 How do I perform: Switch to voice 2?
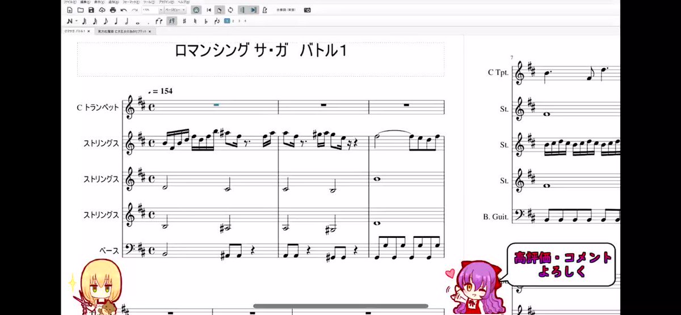click(x=233, y=21)
